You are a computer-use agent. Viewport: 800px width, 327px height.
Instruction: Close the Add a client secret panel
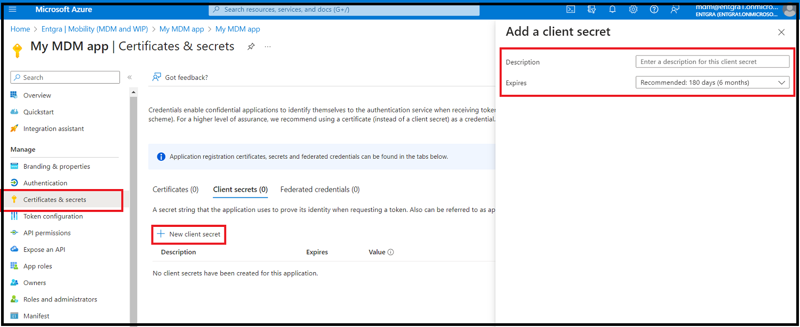781,32
